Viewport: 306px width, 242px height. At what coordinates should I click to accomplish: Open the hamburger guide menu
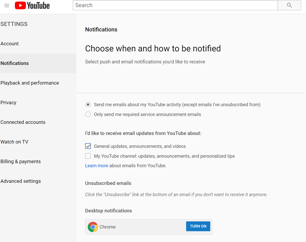pos(7,5)
